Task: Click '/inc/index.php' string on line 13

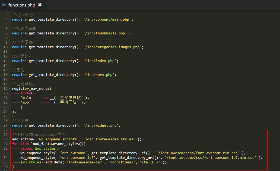Action: pyautogui.click(x=100, y=61)
